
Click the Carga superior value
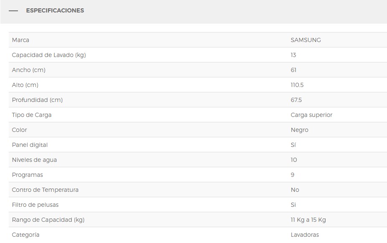point(311,115)
